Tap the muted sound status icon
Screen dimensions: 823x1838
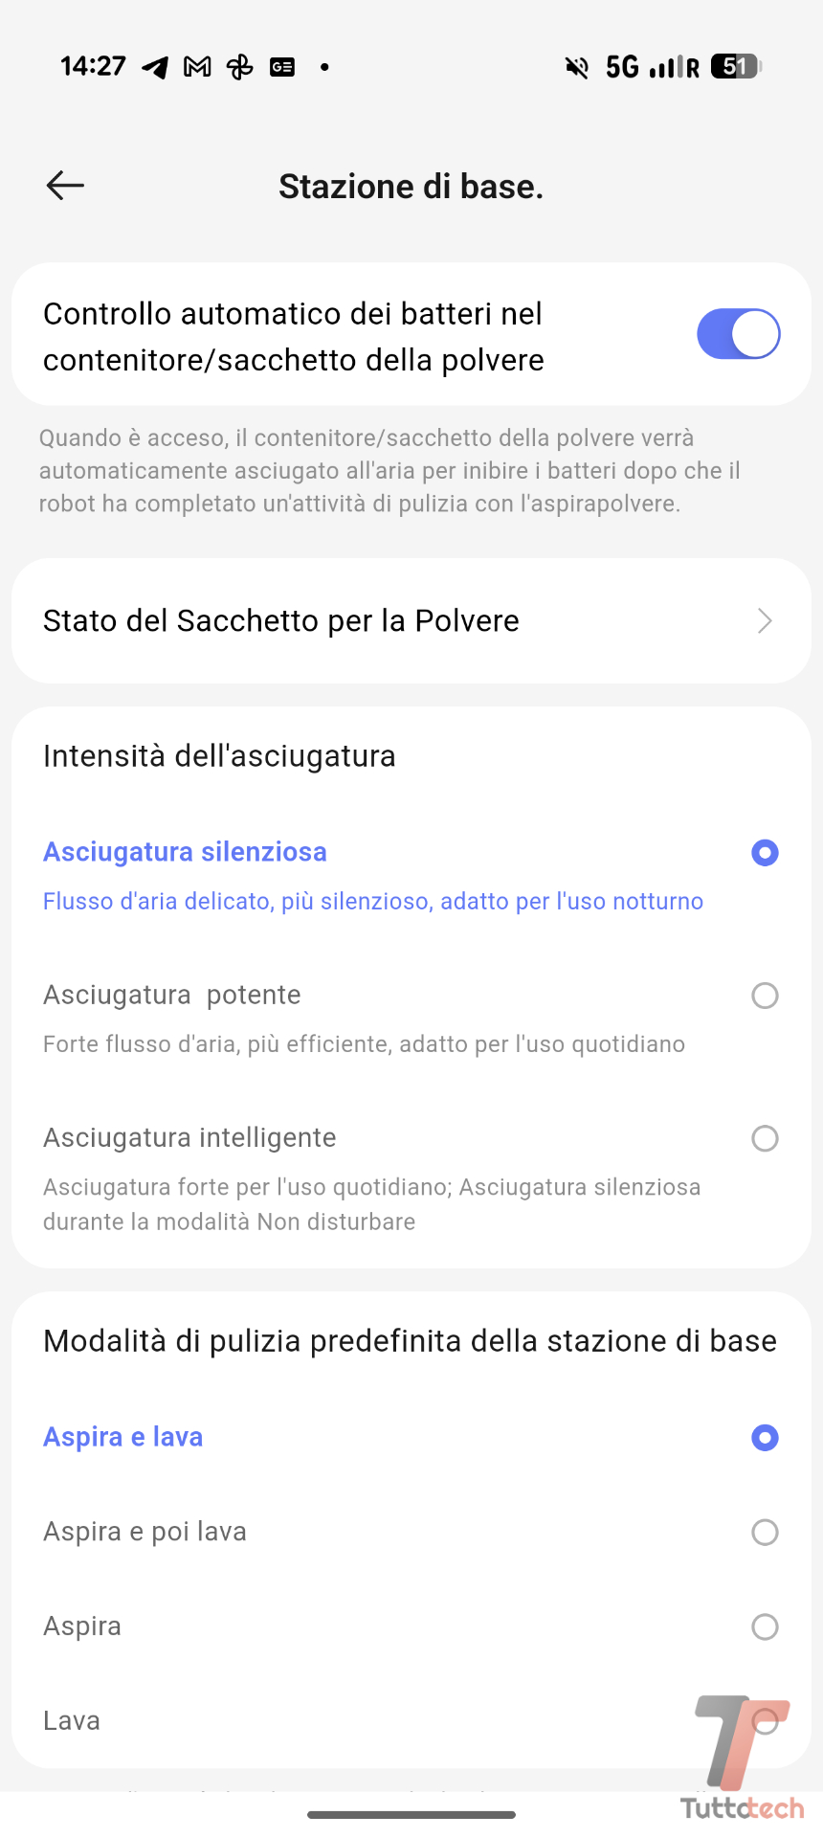tap(576, 67)
